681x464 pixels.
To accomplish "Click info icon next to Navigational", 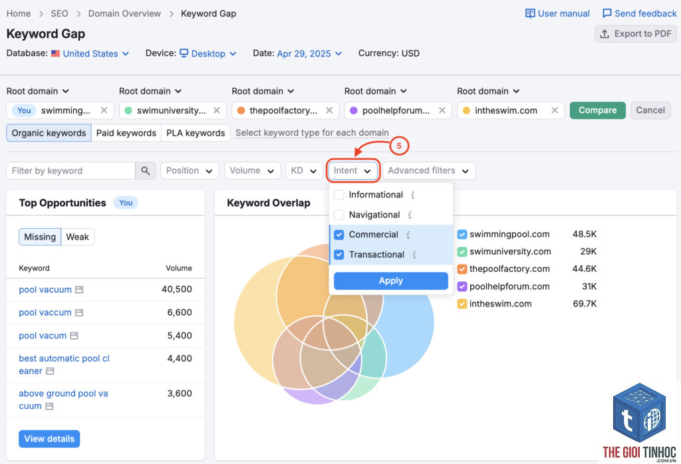I will (x=410, y=215).
